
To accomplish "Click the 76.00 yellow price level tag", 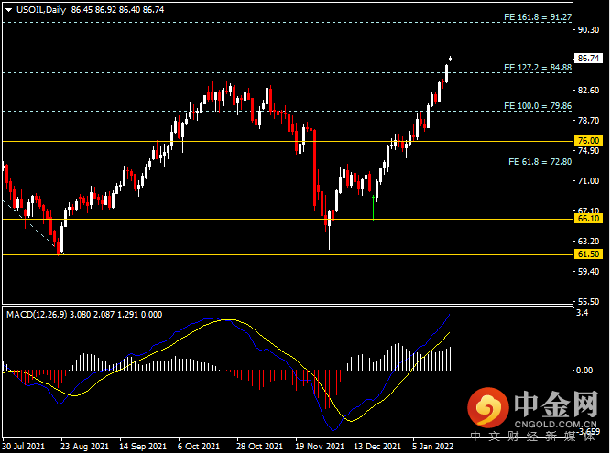I will click(x=587, y=141).
